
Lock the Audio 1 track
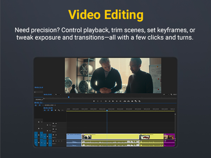pyautogui.click(x=47, y=143)
